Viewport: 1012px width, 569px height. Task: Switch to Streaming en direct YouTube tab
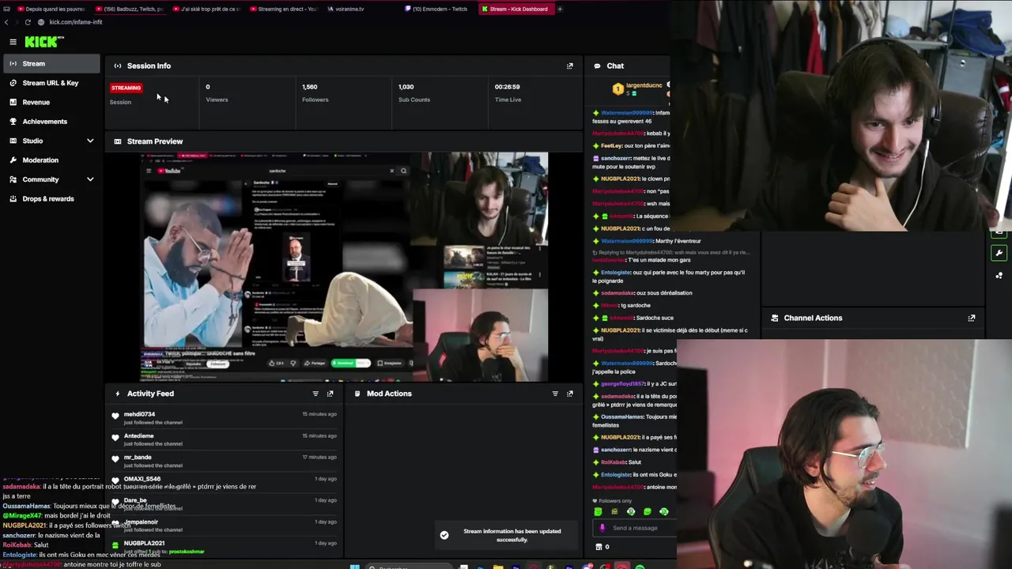tap(283, 9)
